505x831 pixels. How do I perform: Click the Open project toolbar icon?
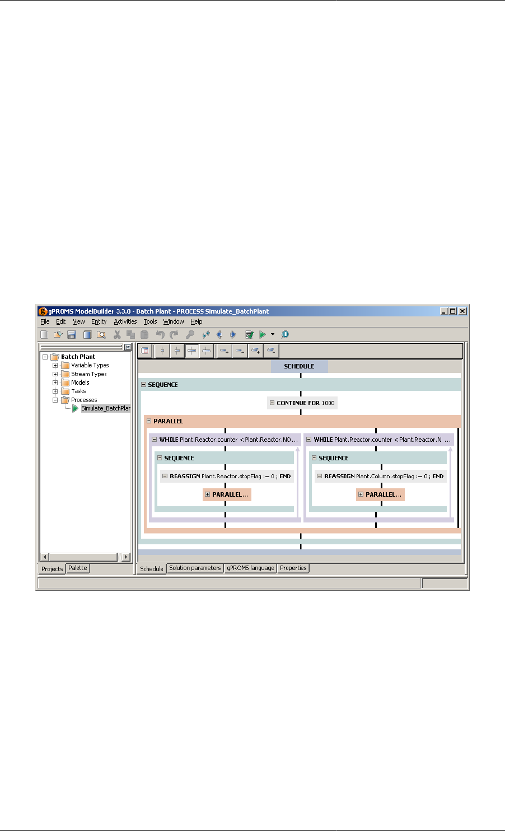click(58, 335)
